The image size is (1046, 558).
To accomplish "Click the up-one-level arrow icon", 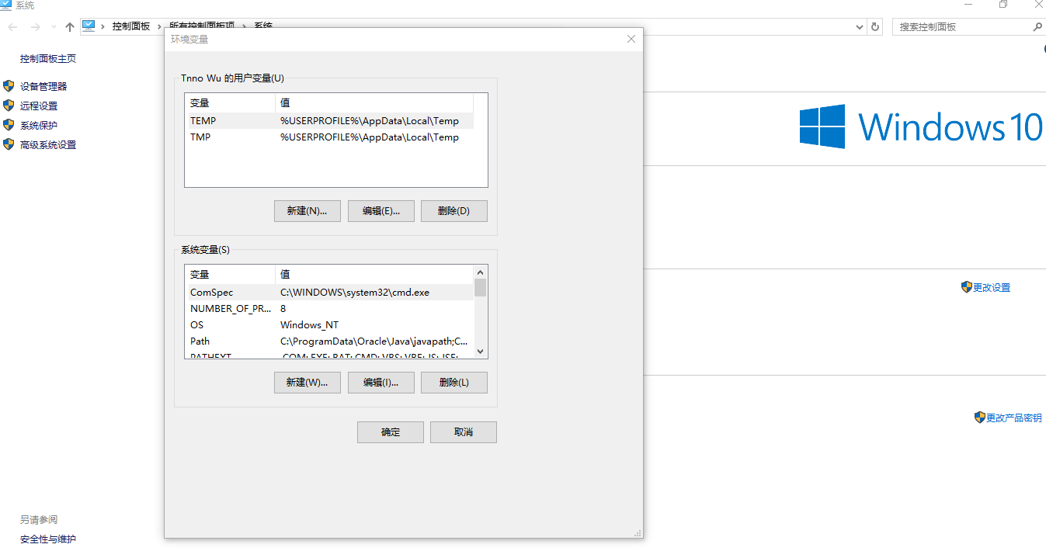I will click(x=70, y=27).
